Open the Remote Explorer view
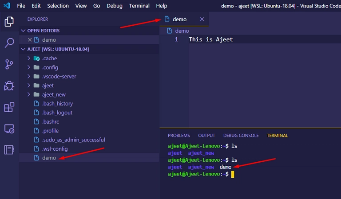341x199 pixels. [x=9, y=129]
